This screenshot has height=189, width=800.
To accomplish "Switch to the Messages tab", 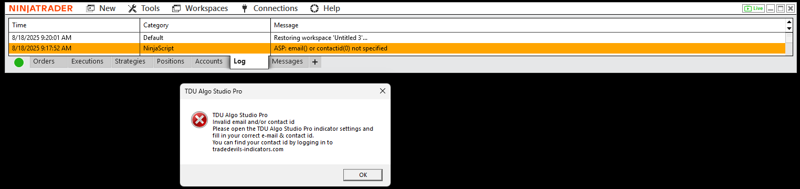I will (287, 61).
